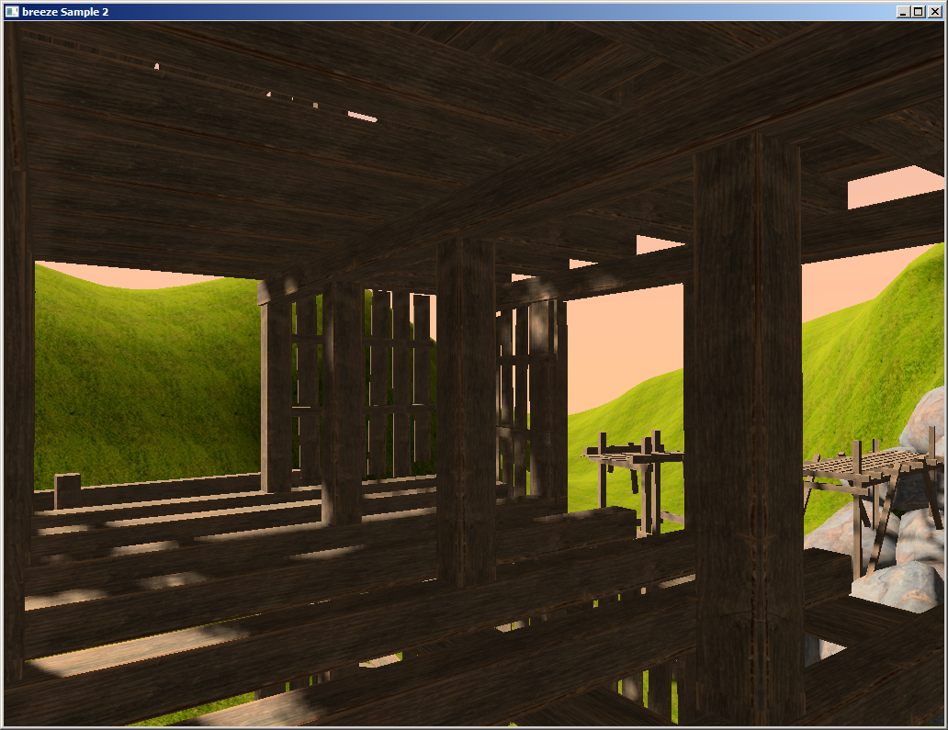The image size is (948, 730).
Task: Maximize the breeze Sample 2 window
Action: [x=919, y=11]
